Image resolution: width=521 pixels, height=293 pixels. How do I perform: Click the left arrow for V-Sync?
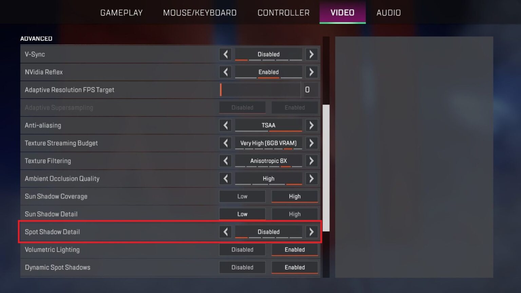pyautogui.click(x=226, y=54)
